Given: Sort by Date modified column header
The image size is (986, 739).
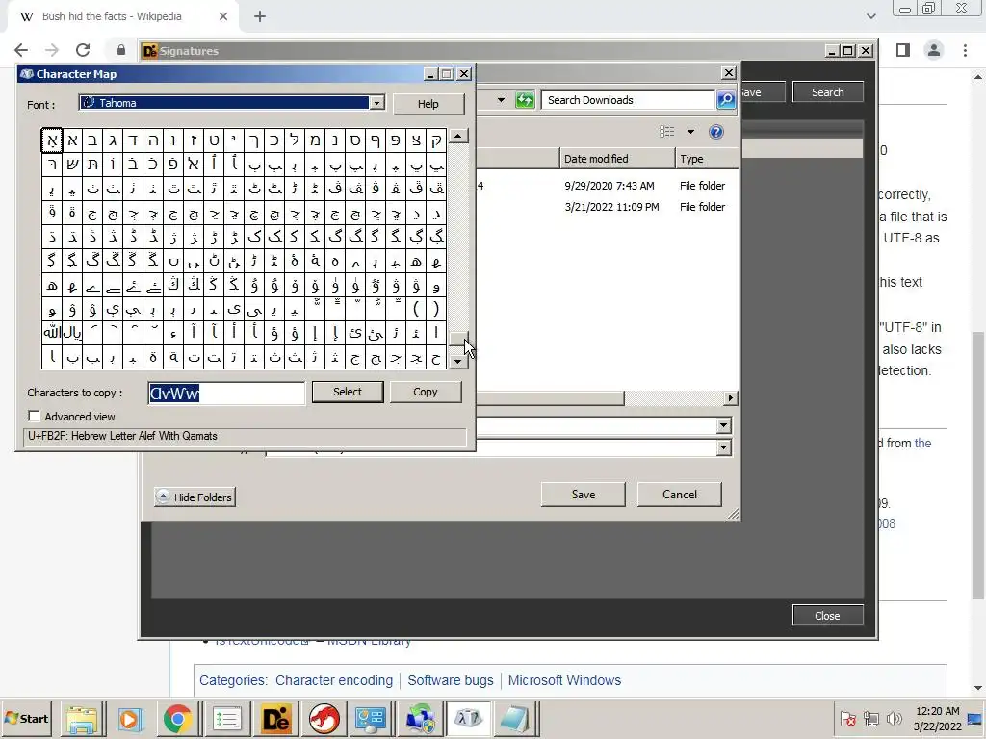Looking at the screenshot, I should [x=617, y=159].
